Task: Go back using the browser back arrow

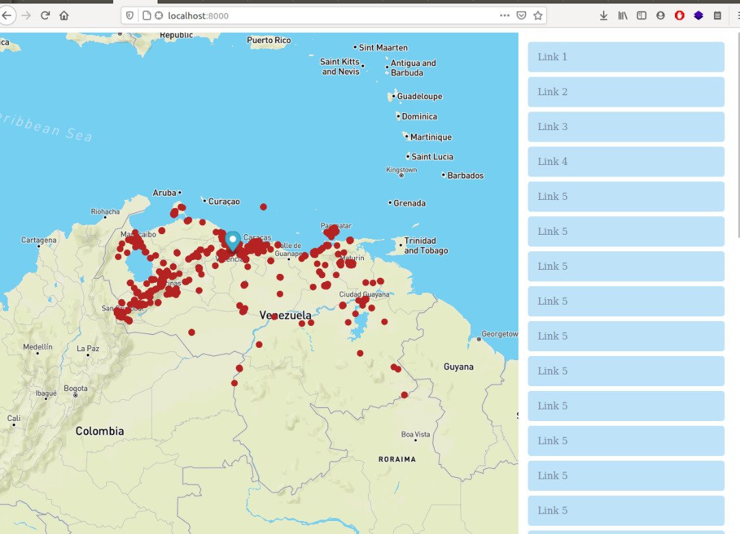Action: pyautogui.click(x=7, y=16)
